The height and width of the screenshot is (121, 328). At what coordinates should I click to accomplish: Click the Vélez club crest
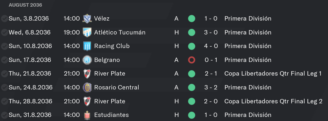pos(87,19)
